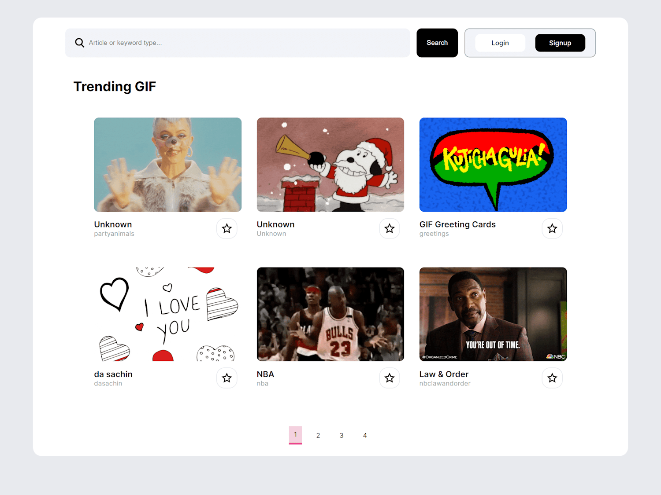The height and width of the screenshot is (495, 661).
Task: Open the nbclawandorder channel link
Action: (445, 384)
